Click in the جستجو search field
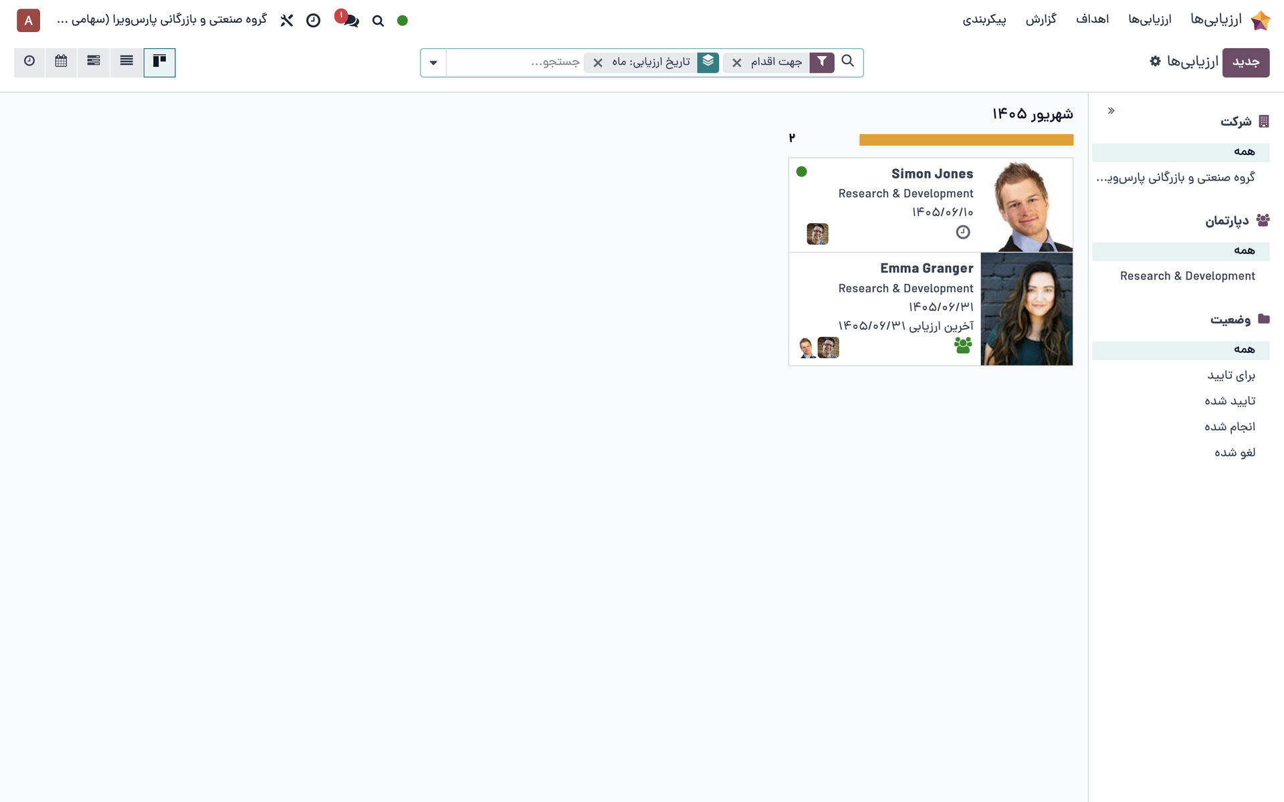 click(x=515, y=62)
